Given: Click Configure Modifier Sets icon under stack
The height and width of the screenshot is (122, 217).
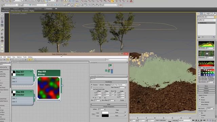Looking at the screenshot, I should 214,37.
